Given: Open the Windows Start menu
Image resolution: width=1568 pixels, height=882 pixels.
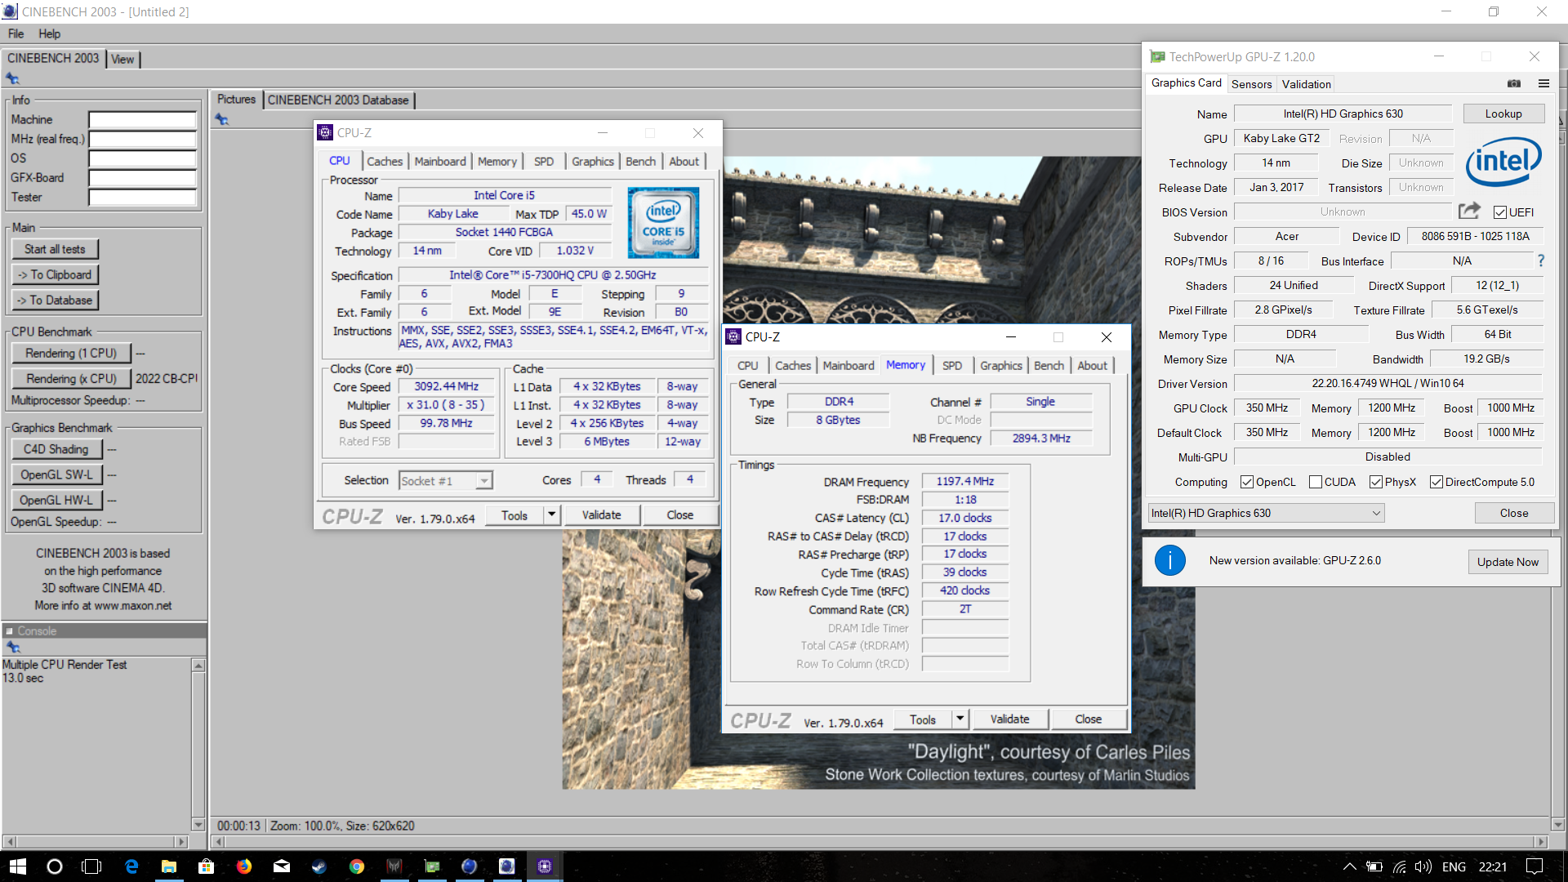Looking at the screenshot, I should click(x=18, y=866).
